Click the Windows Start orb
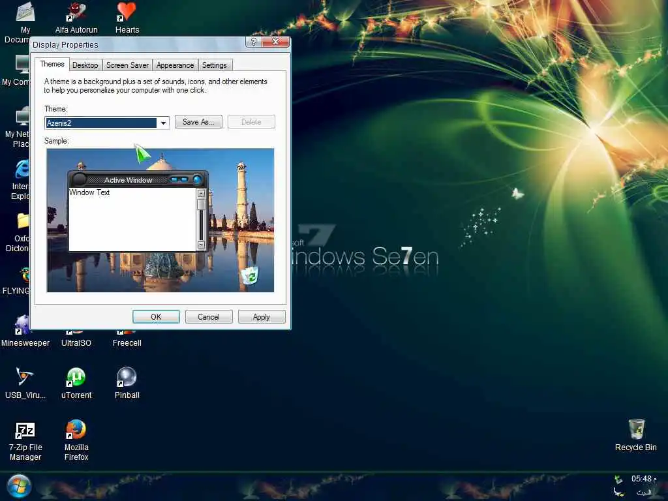 coord(19,485)
